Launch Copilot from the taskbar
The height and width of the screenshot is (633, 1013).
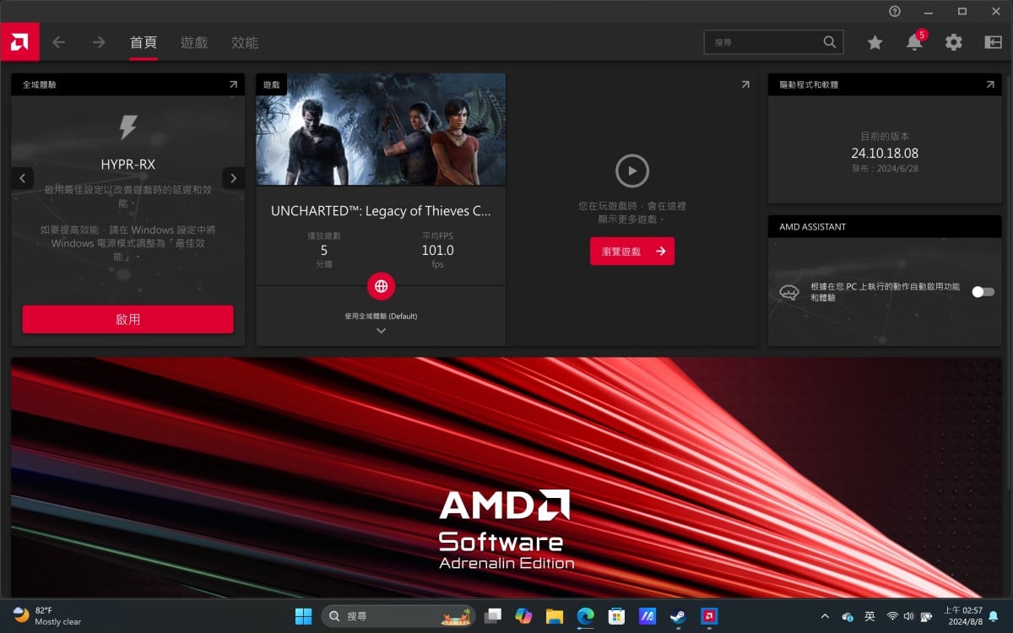(523, 616)
